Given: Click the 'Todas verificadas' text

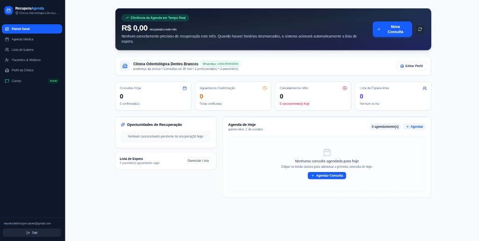Looking at the screenshot, I should coord(211,104).
